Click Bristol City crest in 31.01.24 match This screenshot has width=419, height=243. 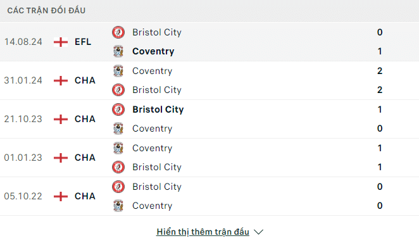(118, 90)
